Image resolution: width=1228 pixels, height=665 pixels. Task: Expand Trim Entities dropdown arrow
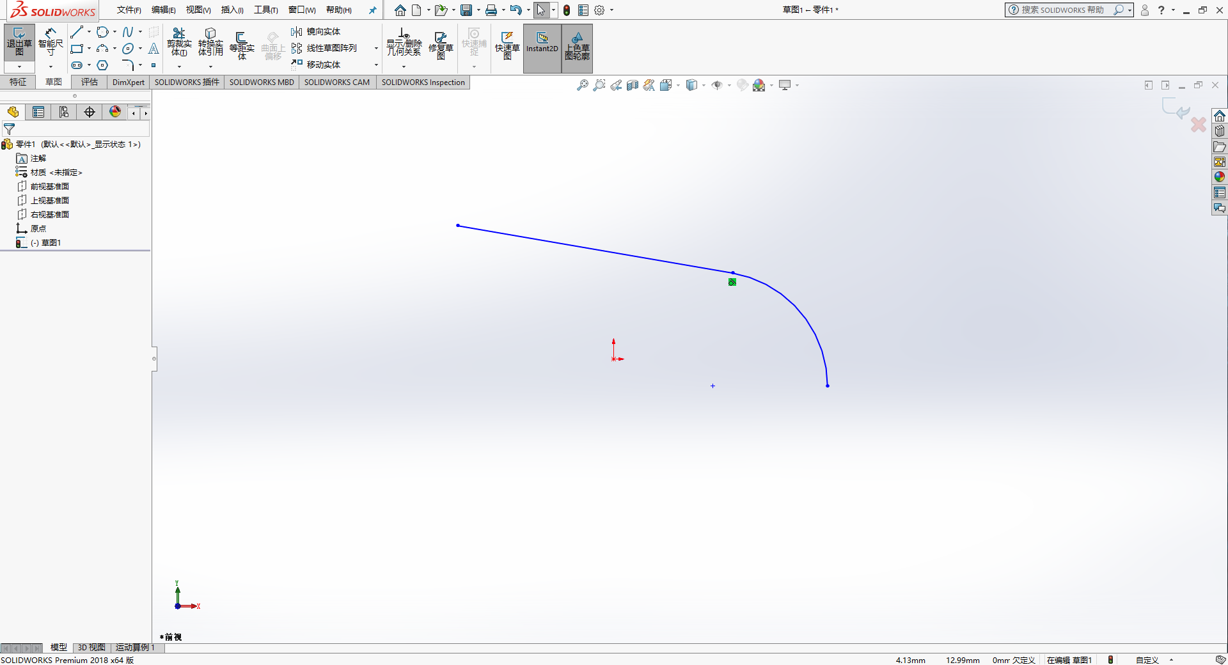179,66
